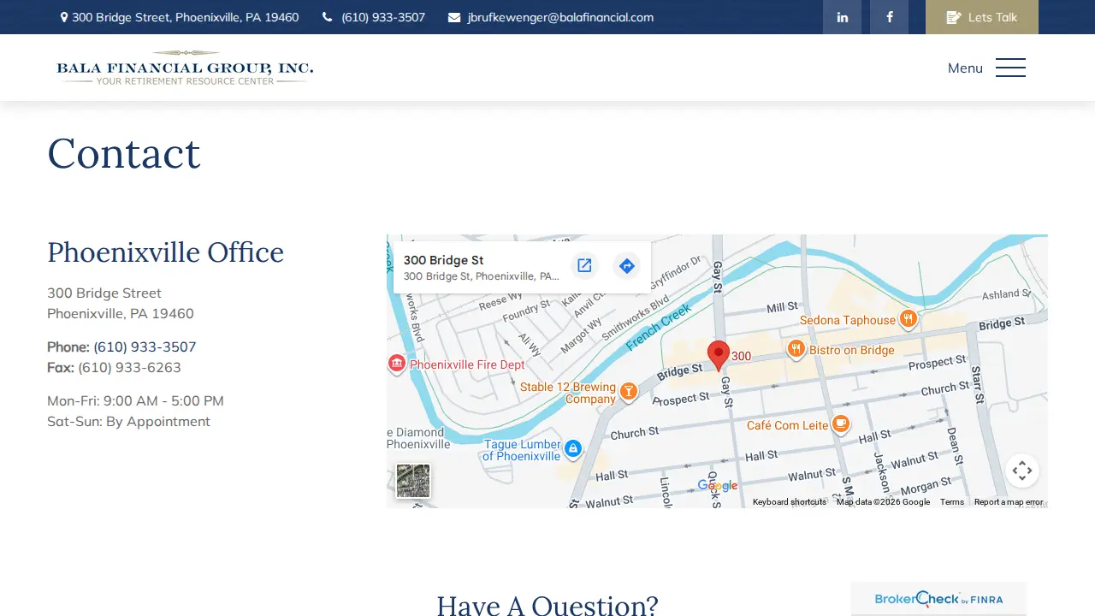Viewport: 1095px width, 616px height.
Task: Select the Stable 12 Brewing Company marker
Action: [x=629, y=392]
